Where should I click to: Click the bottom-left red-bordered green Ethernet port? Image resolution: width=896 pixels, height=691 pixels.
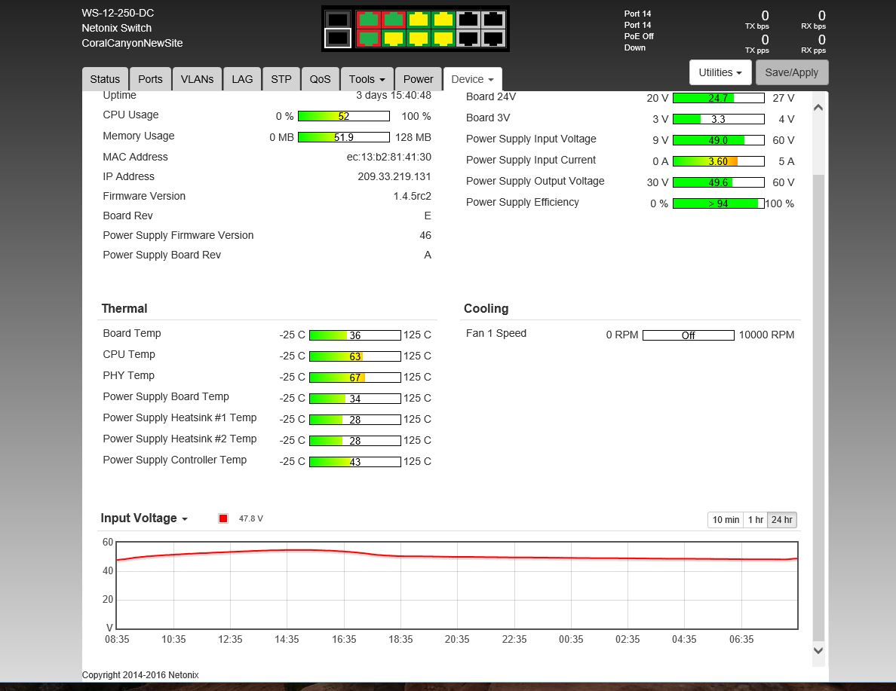click(369, 38)
